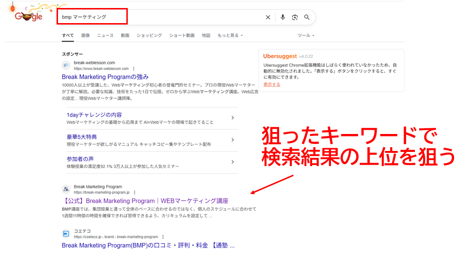Open three-dot menu next to break-weblesson.com URL
This screenshot has height=259, width=463.
pos(134,68)
